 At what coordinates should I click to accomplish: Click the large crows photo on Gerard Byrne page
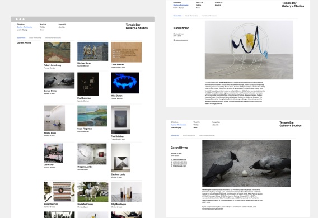pyautogui.click(x=246, y=163)
